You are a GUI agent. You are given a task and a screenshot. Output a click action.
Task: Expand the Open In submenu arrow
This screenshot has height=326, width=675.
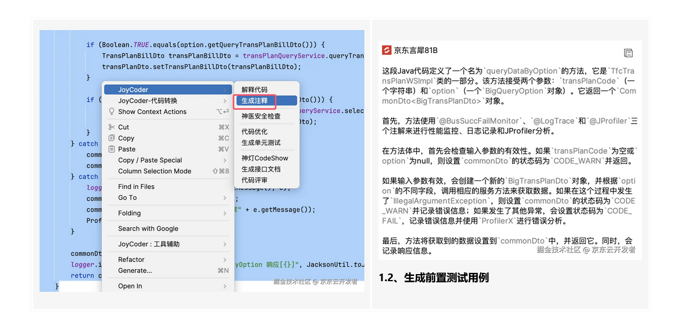click(225, 286)
